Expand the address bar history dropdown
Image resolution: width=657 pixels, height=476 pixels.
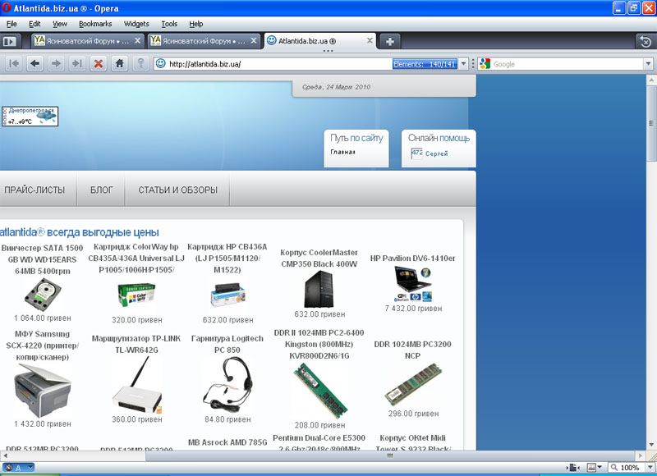click(x=463, y=64)
